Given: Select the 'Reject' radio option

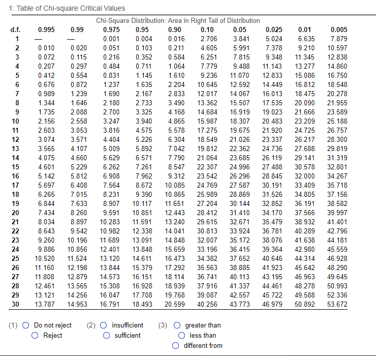Looking at the screenshot, I should [x=35, y=335].
